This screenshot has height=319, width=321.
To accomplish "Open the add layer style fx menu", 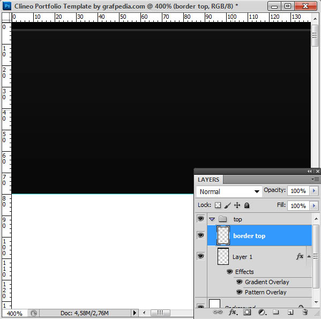I will pyautogui.click(x=233, y=312).
